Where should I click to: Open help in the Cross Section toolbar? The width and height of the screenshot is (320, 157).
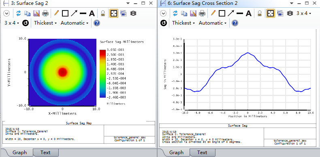tap(235, 23)
